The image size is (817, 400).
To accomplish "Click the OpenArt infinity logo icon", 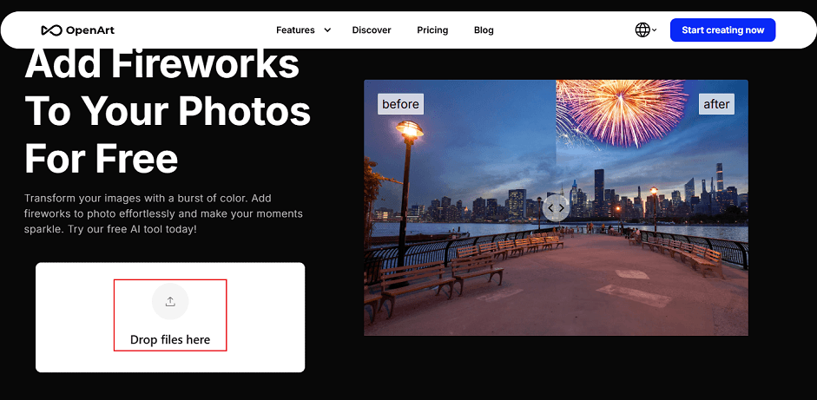I will coord(51,30).
